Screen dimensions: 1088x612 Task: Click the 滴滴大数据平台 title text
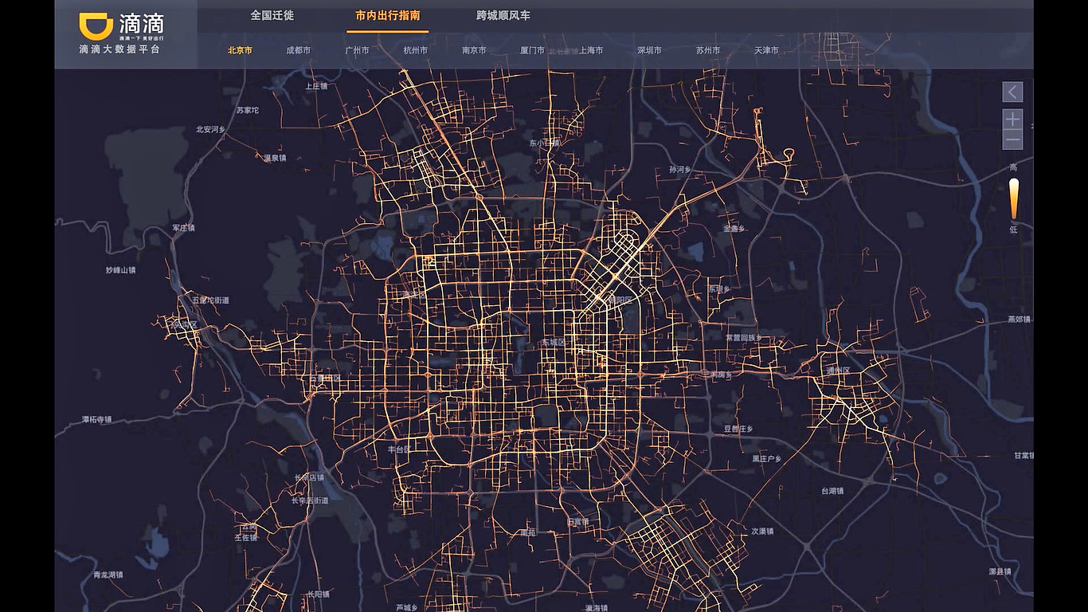[119, 49]
